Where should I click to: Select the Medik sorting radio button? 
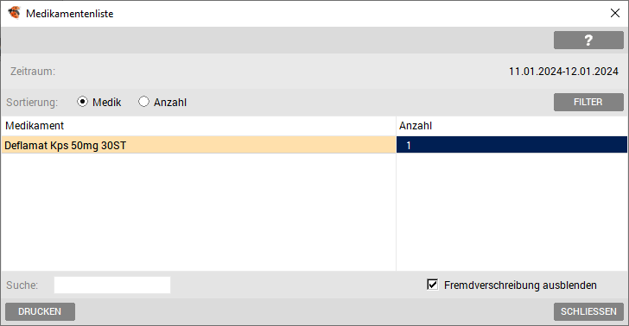(x=82, y=102)
